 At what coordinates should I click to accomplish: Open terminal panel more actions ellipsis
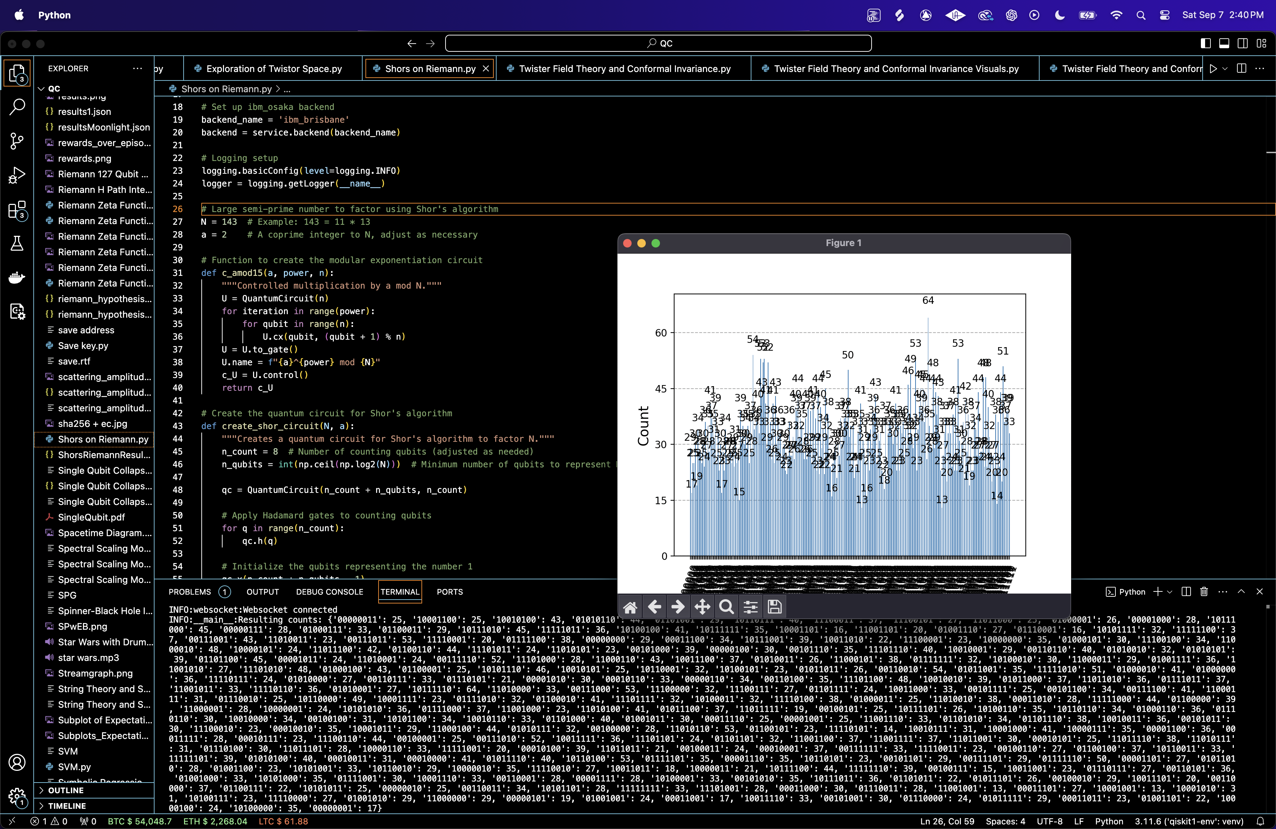(x=1222, y=591)
